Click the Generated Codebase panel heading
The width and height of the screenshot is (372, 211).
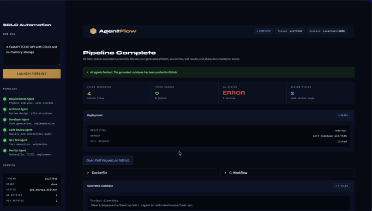(100, 186)
